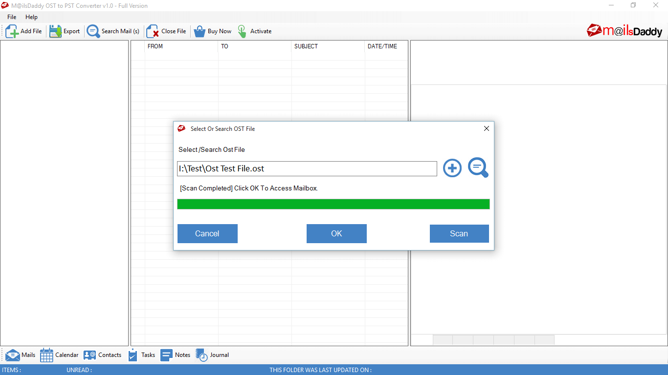Click the Close File toolbar icon
This screenshot has height=375, width=668.
pyautogui.click(x=153, y=31)
